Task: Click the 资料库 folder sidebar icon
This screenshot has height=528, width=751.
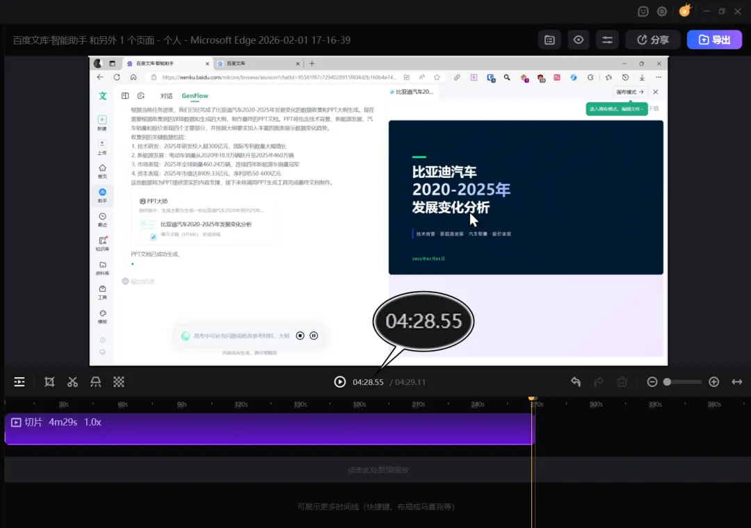Action: [102, 267]
